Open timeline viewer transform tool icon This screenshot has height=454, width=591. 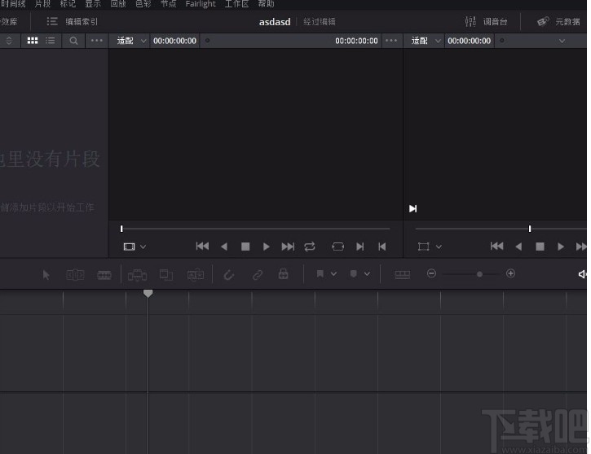coord(424,247)
